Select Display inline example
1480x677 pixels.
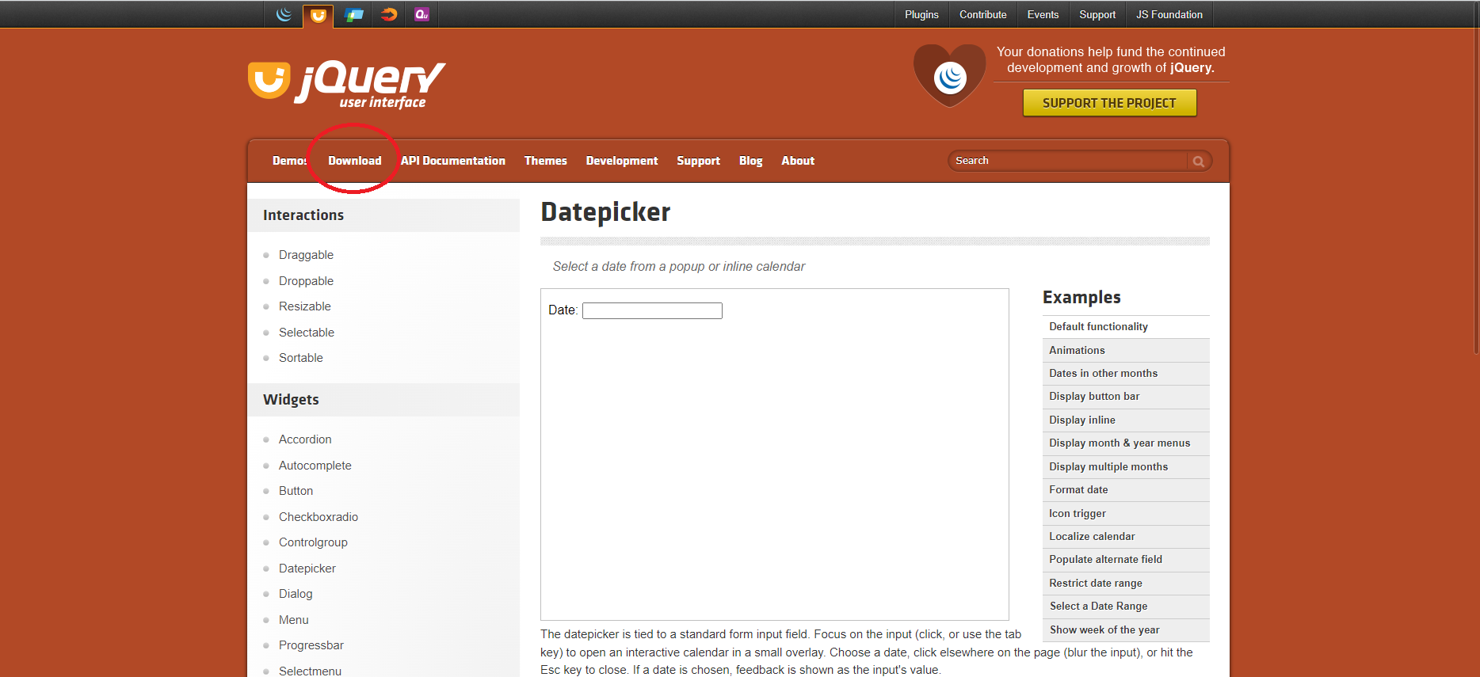pyautogui.click(x=1126, y=420)
